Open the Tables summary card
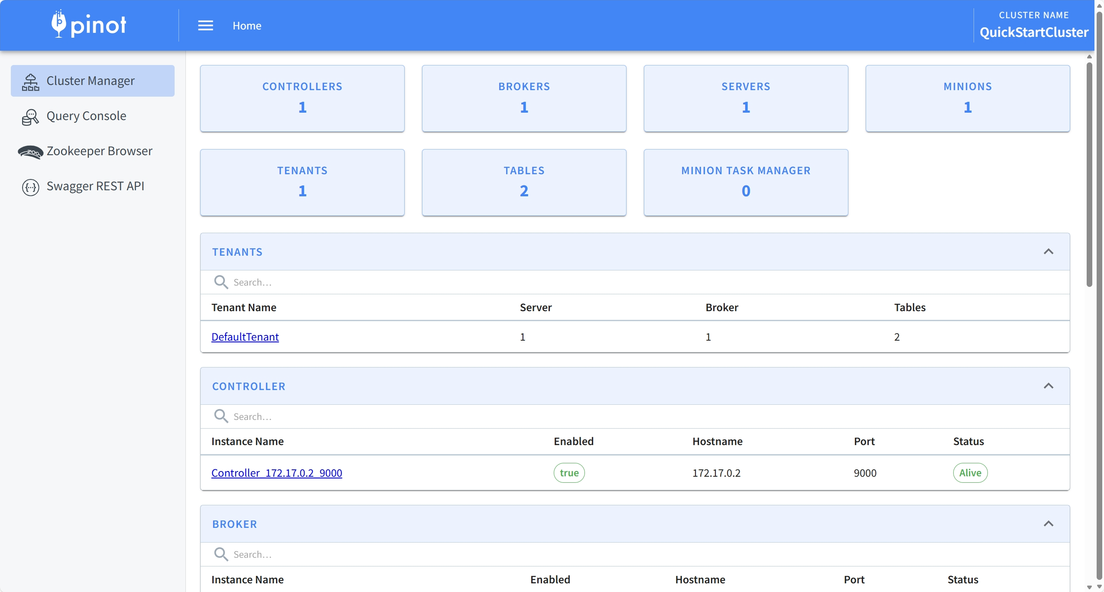 (x=524, y=182)
